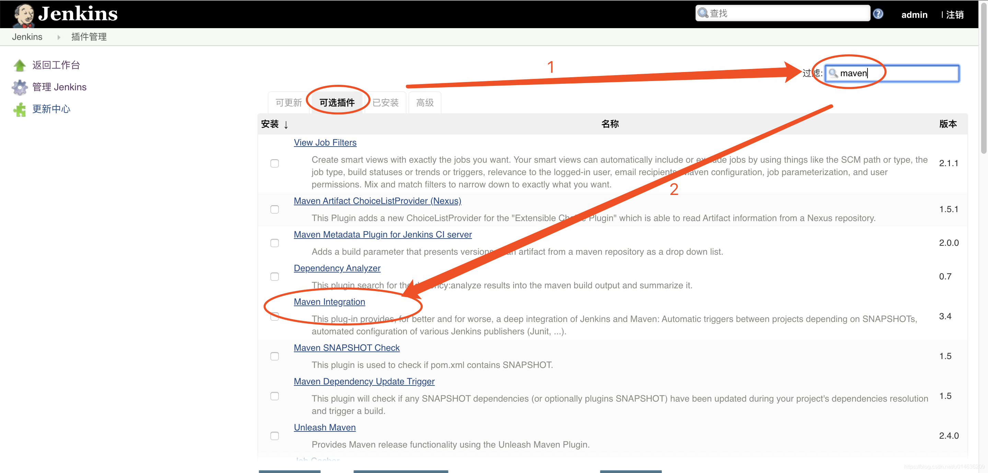Click the breadcrumb arrow after Jenkins
The height and width of the screenshot is (473, 988).
(59, 37)
